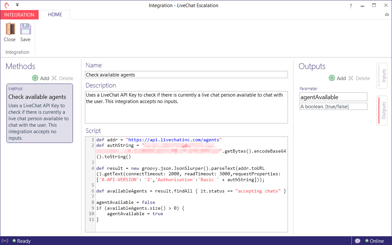Click line number 4 in script gutter
The width and height of the screenshot is (392, 245).
tap(93, 168)
